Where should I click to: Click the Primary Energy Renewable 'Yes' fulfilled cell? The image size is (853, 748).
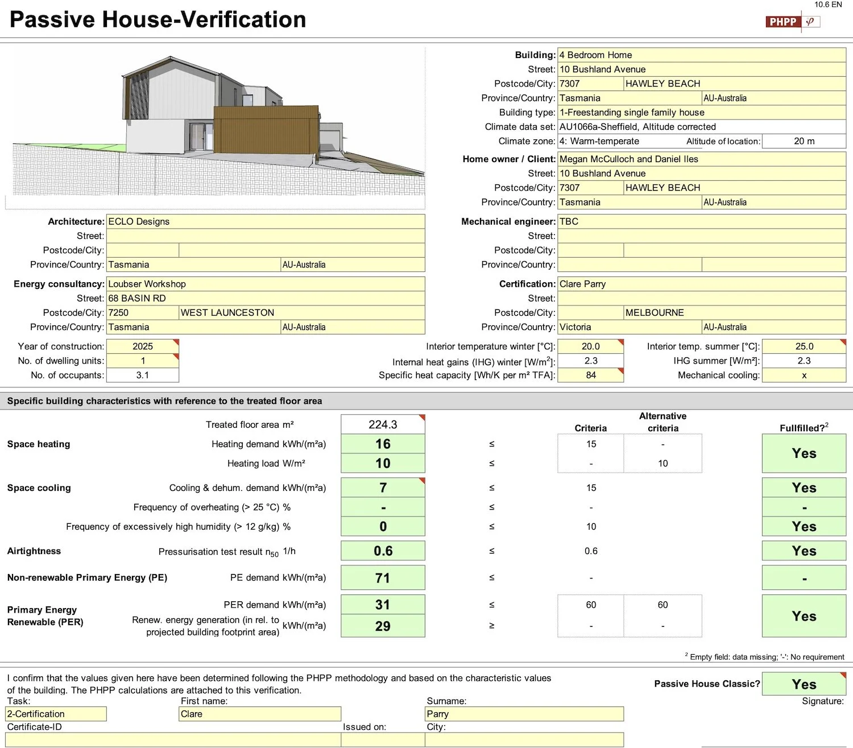point(804,616)
